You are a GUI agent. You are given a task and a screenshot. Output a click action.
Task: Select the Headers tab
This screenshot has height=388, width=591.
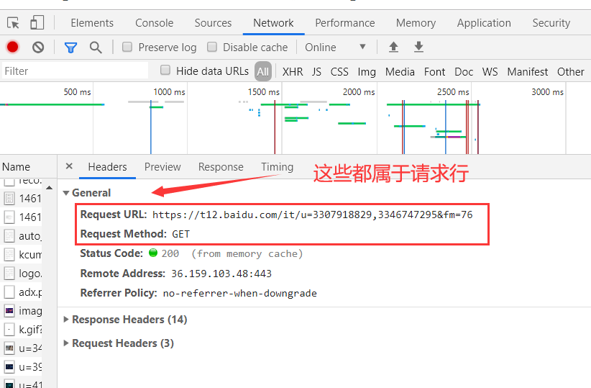click(x=107, y=167)
